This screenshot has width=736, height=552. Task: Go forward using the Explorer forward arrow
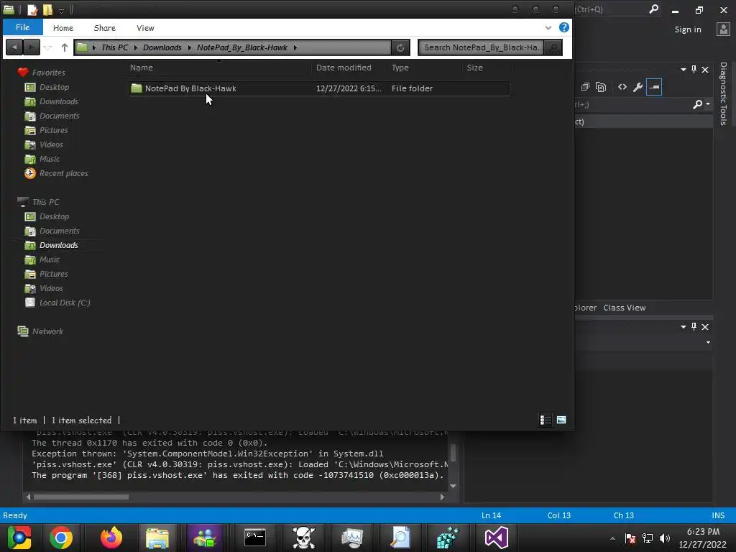(x=32, y=47)
